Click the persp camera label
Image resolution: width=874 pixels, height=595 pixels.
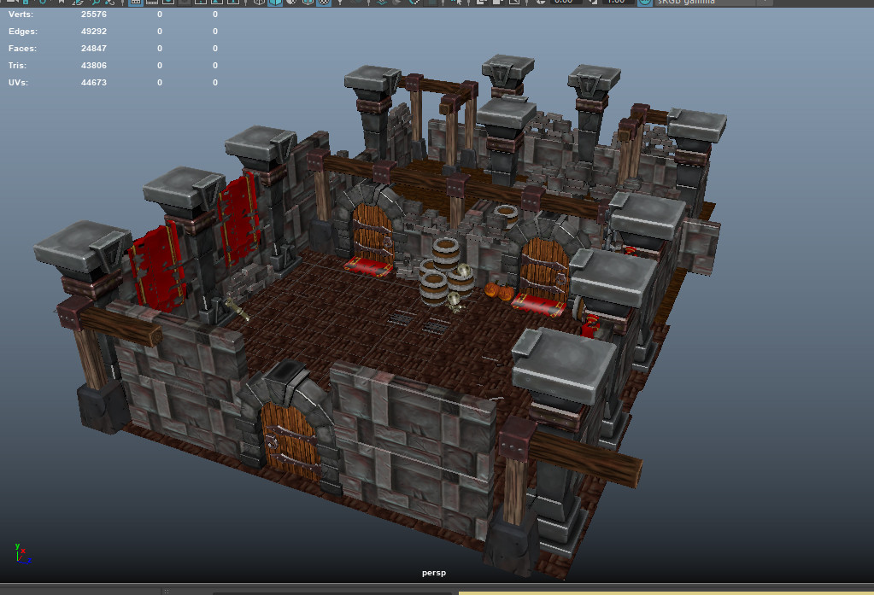pos(434,574)
